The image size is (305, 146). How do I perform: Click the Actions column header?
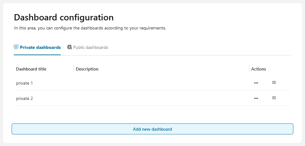[x=258, y=69]
